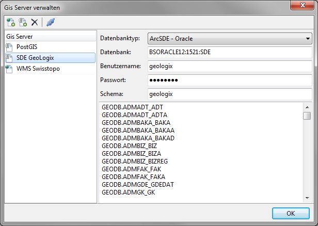Select GEODB.ADMADT_ADTA in the list
318x226 pixels.
click(134, 115)
